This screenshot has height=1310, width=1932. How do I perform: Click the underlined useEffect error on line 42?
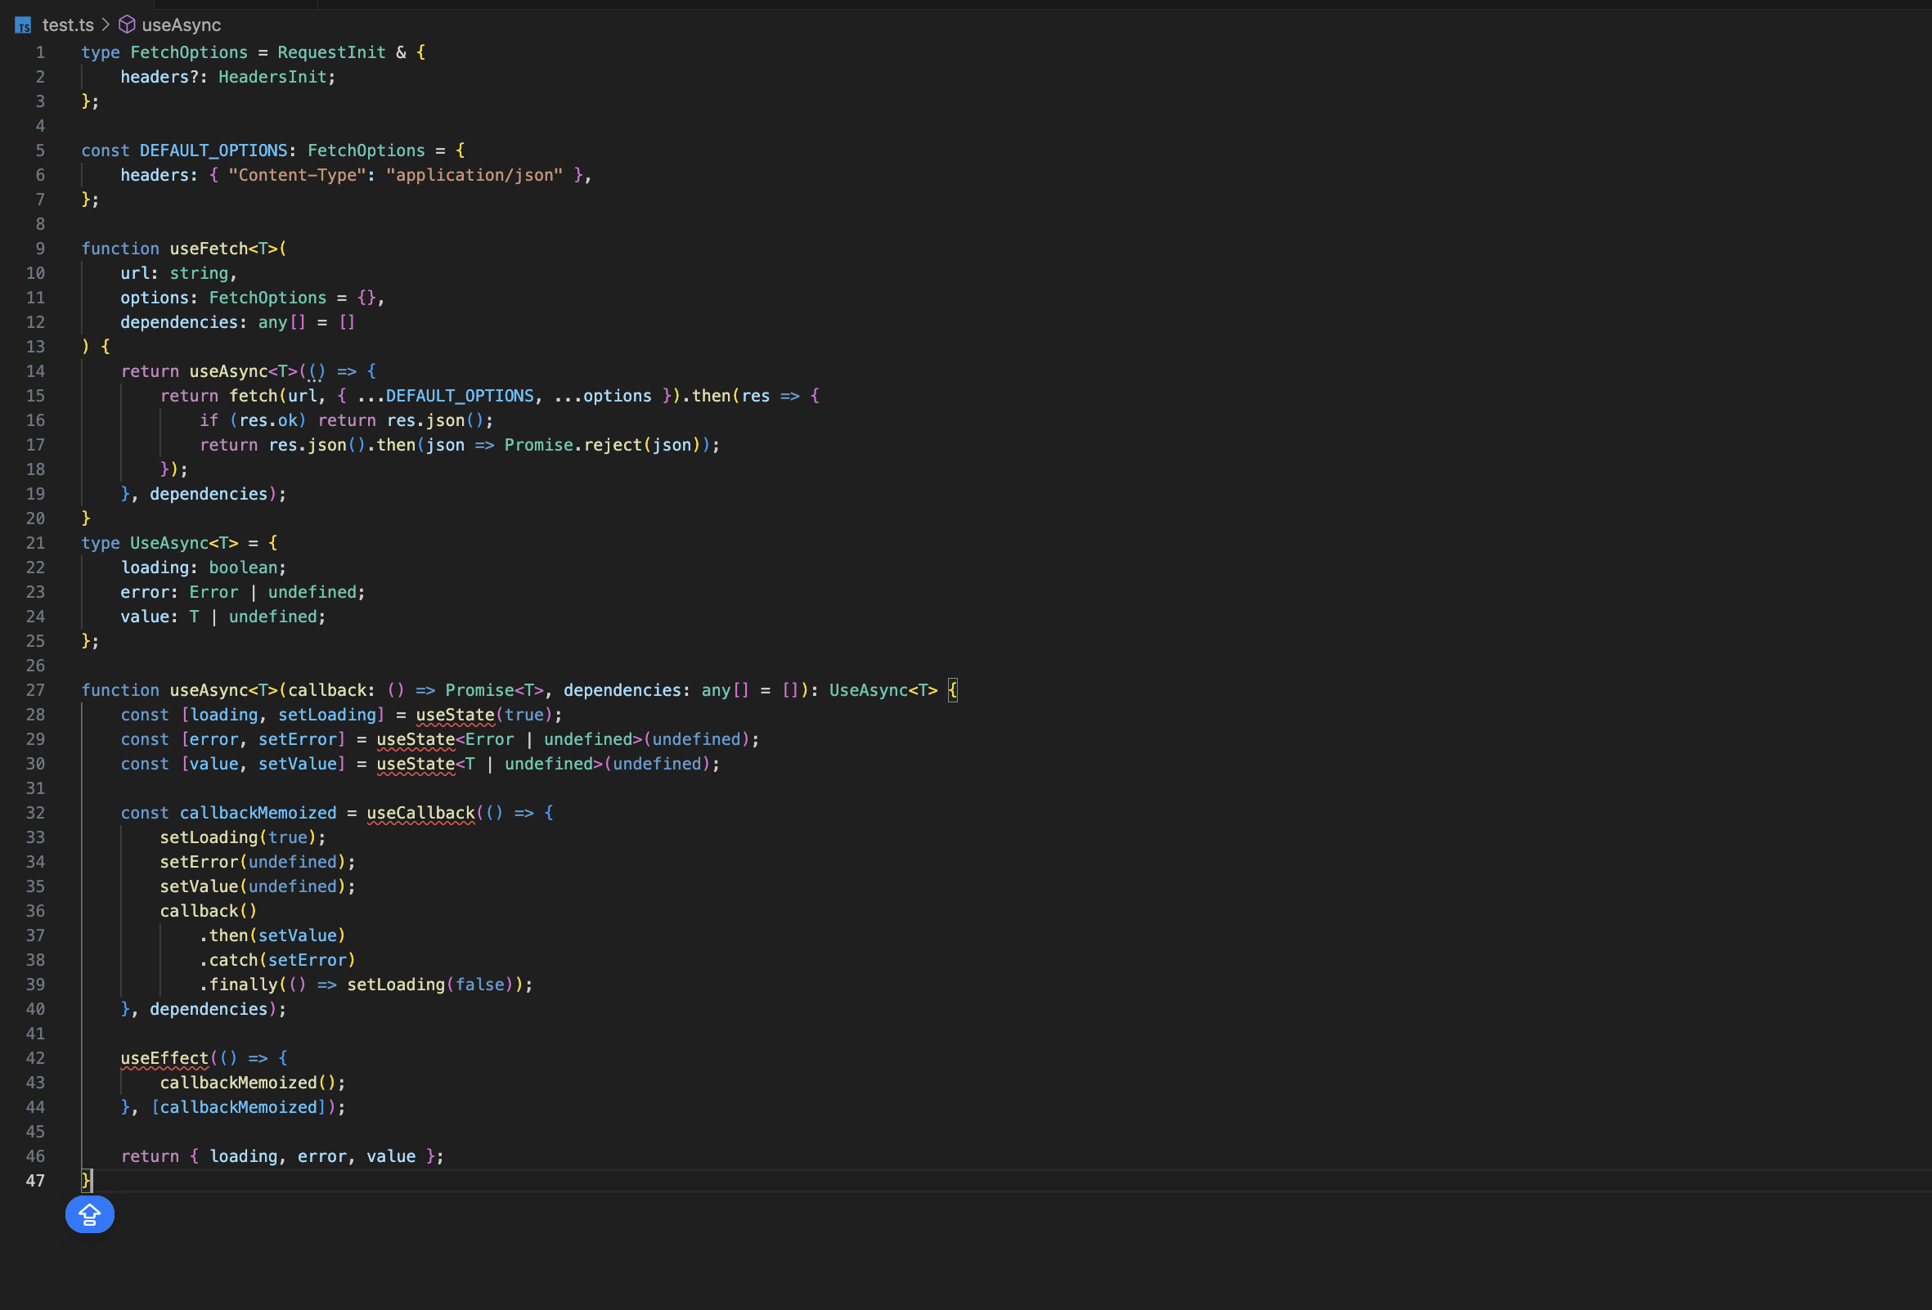click(x=164, y=1058)
